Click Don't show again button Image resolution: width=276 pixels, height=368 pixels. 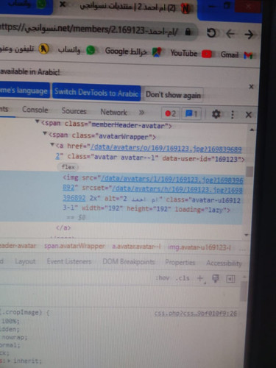tap(173, 95)
